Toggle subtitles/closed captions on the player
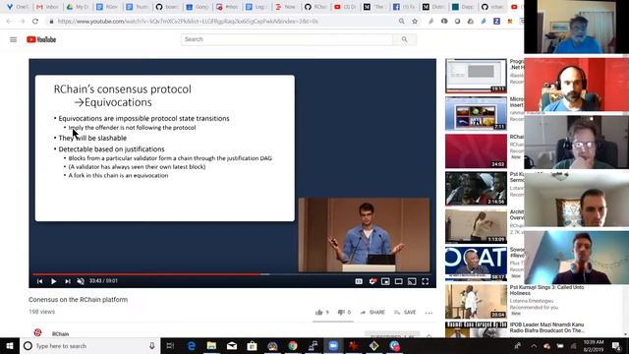This screenshot has height=354, width=629. point(359,281)
